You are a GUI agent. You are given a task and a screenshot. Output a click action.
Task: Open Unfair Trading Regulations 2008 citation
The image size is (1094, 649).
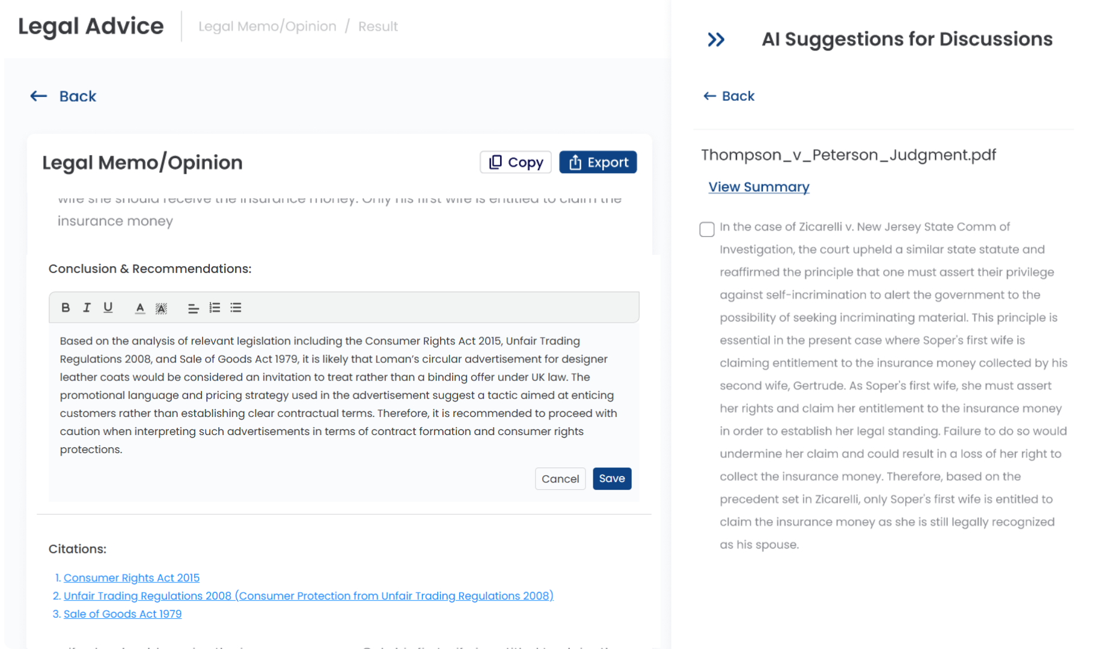pos(308,596)
